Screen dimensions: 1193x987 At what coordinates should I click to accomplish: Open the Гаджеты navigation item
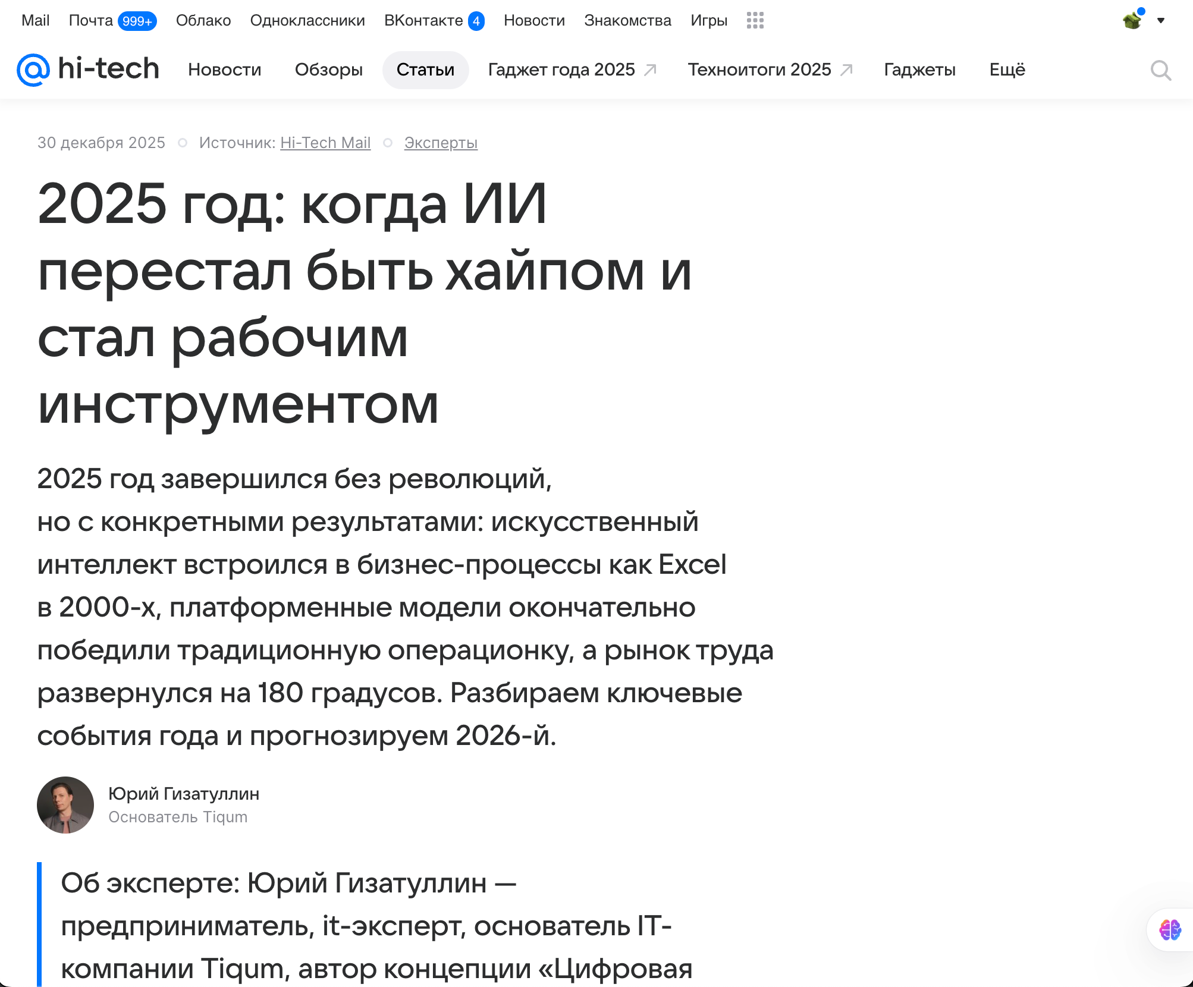(919, 70)
